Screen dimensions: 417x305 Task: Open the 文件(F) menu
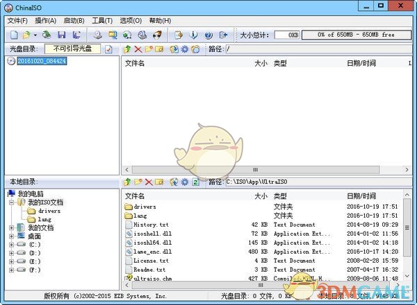point(17,21)
